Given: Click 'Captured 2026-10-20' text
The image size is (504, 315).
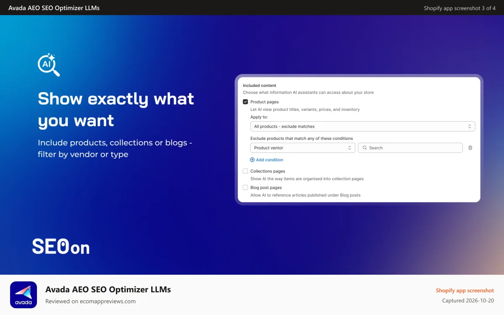Looking at the screenshot, I should [x=468, y=301].
